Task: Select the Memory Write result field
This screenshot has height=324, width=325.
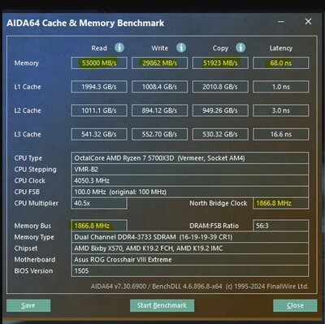Action: click(x=159, y=63)
